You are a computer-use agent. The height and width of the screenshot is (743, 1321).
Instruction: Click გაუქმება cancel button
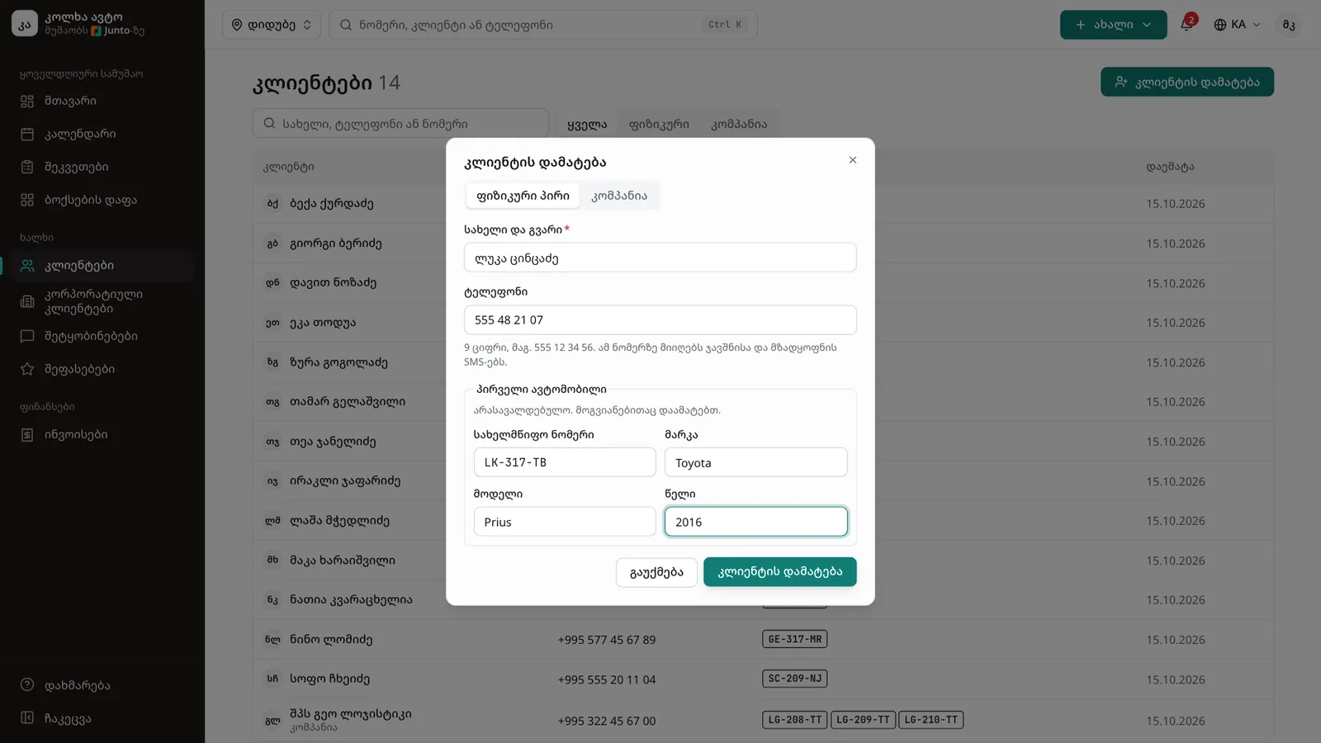point(656,572)
